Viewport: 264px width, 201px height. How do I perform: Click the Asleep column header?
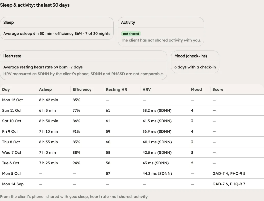(45, 89)
